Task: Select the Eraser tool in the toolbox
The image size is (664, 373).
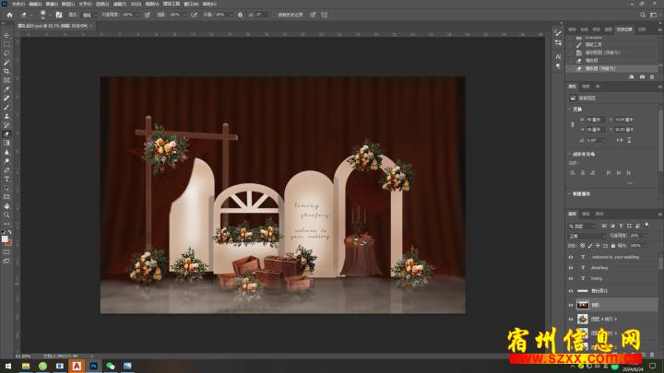Action: (6, 134)
